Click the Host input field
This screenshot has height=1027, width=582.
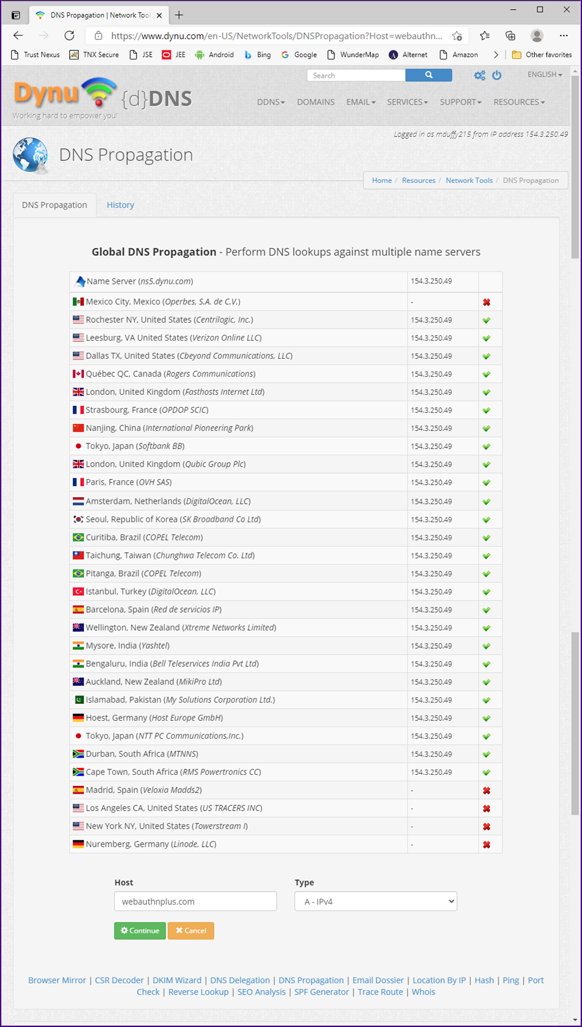[195, 902]
